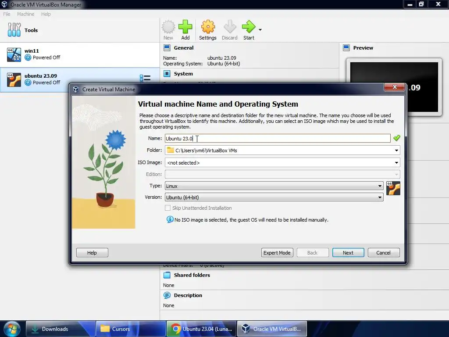
Task: Click the Next button
Action: tap(348, 252)
